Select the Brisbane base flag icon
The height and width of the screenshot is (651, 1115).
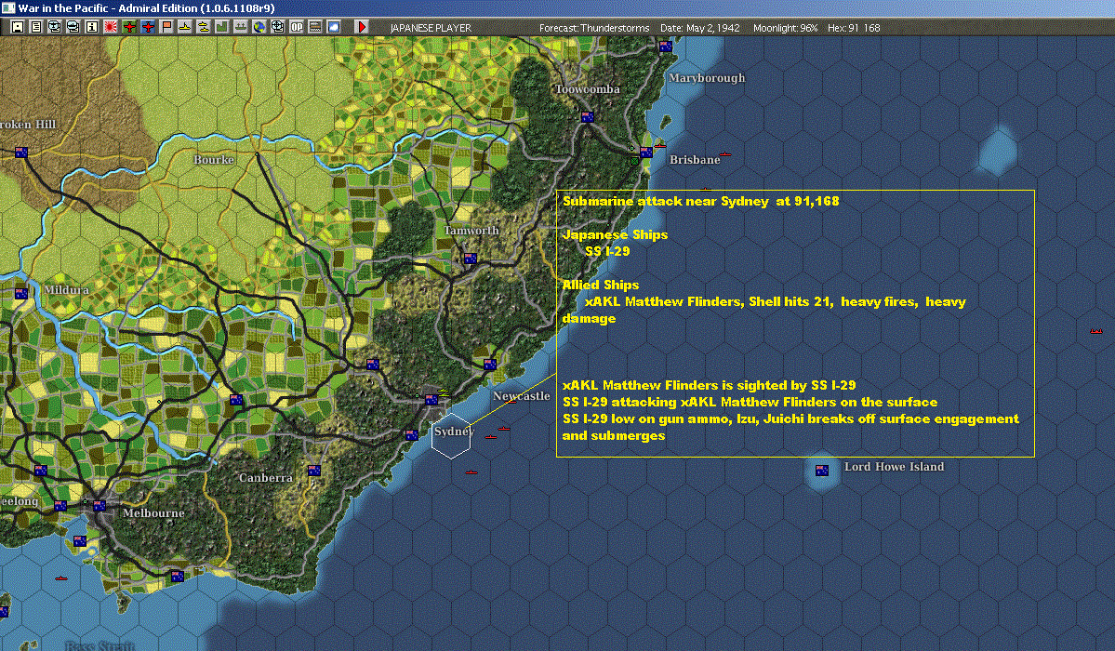(645, 153)
